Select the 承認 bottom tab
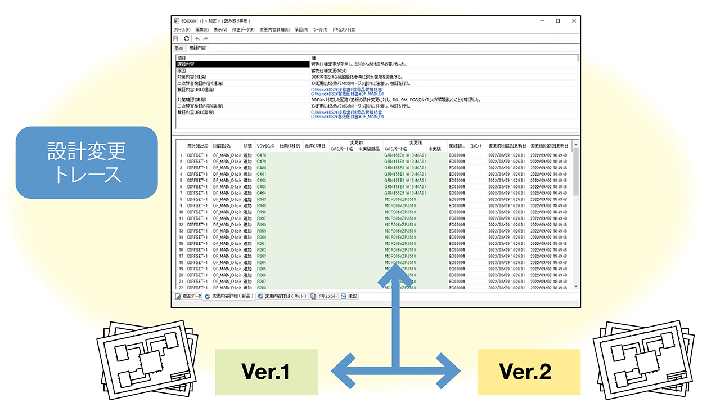 click(349, 296)
